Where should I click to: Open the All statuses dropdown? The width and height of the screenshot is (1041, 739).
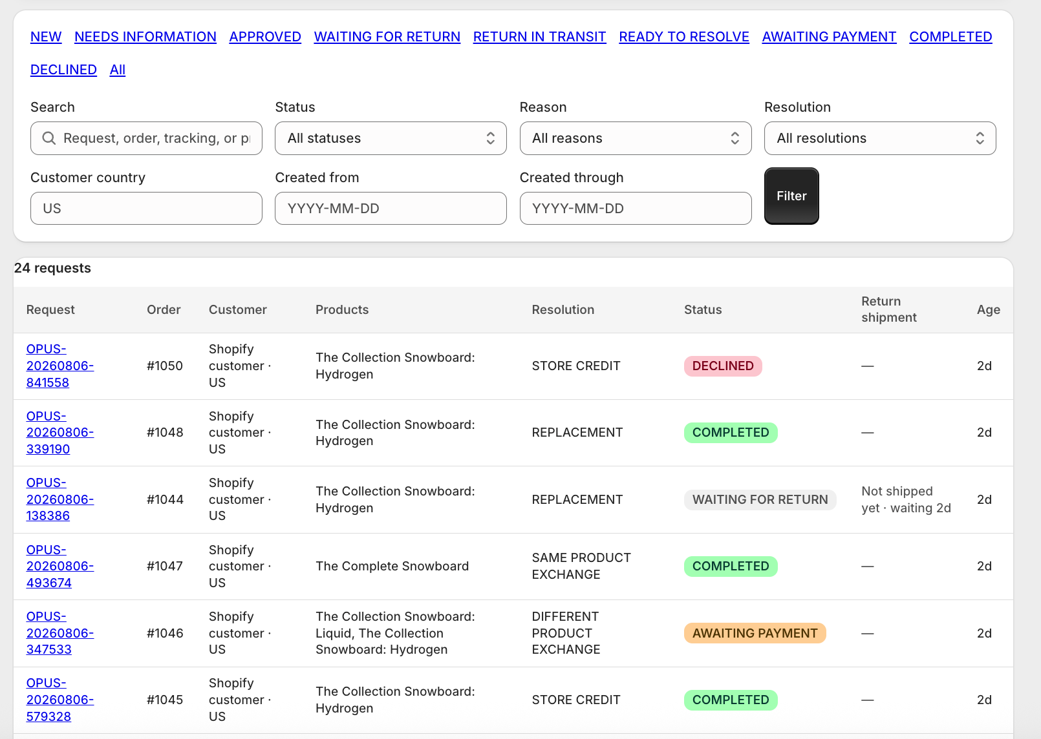[391, 138]
